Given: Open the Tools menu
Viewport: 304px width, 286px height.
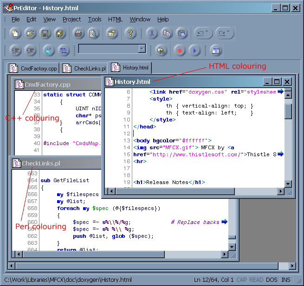Looking at the screenshot, I should click(x=95, y=19).
